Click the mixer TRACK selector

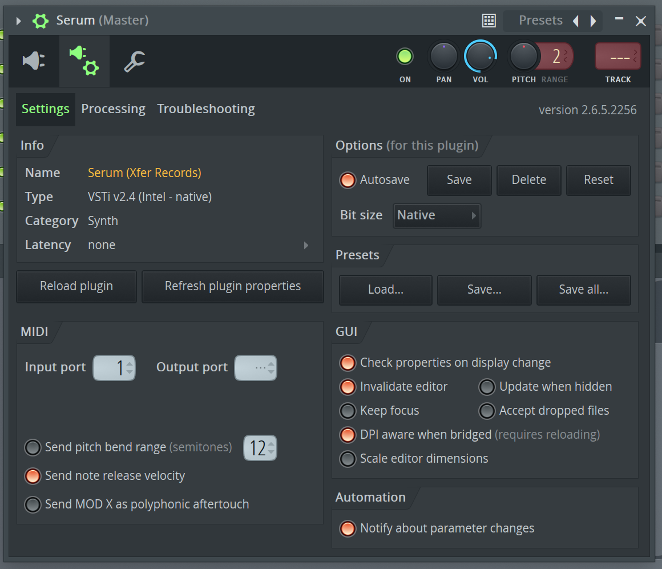pos(617,56)
